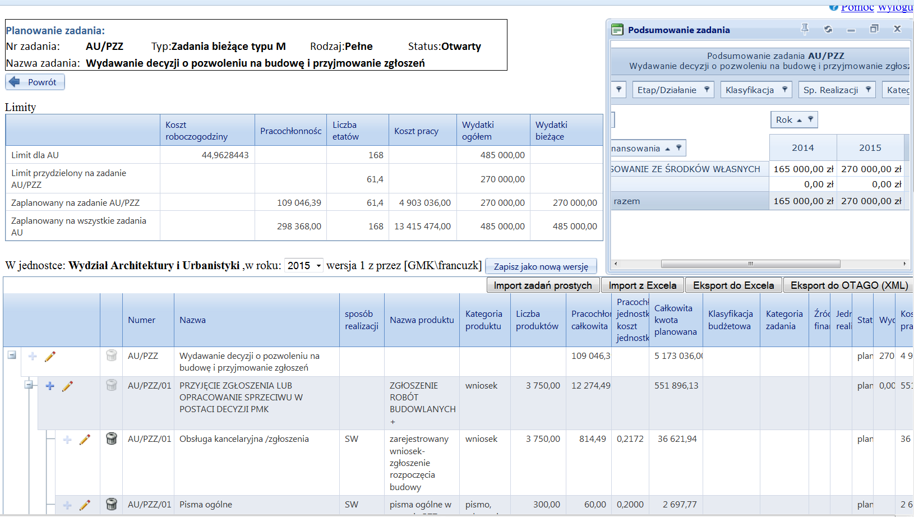The height and width of the screenshot is (517, 914).
Task: Edit Obsługa kancelaryjna row with pencil
Action: click(x=85, y=440)
